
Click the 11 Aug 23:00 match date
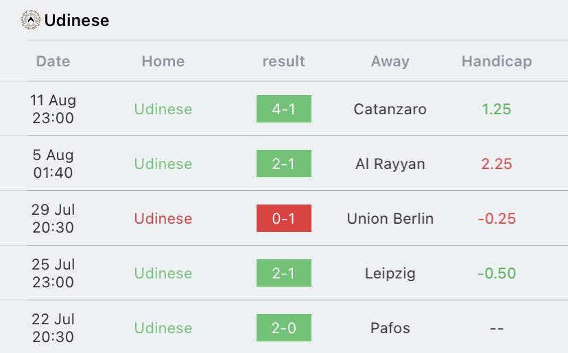click(x=53, y=109)
